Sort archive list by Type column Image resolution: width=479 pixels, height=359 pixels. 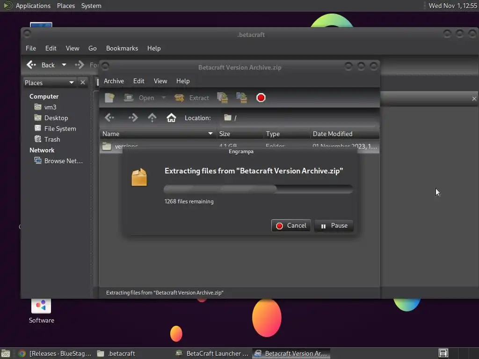287,134
